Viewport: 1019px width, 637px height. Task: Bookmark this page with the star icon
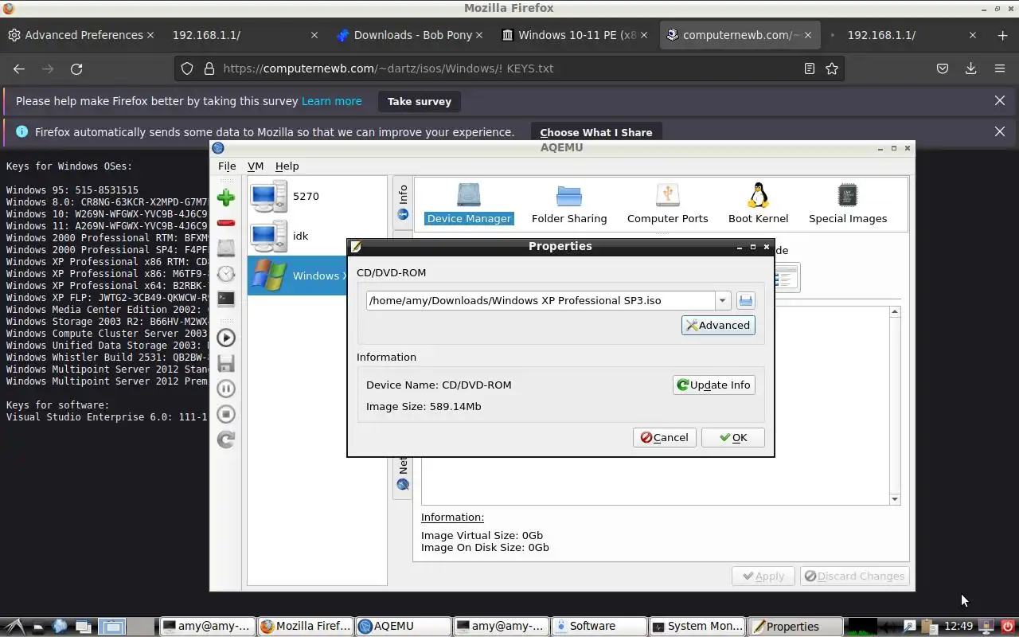[x=832, y=68]
